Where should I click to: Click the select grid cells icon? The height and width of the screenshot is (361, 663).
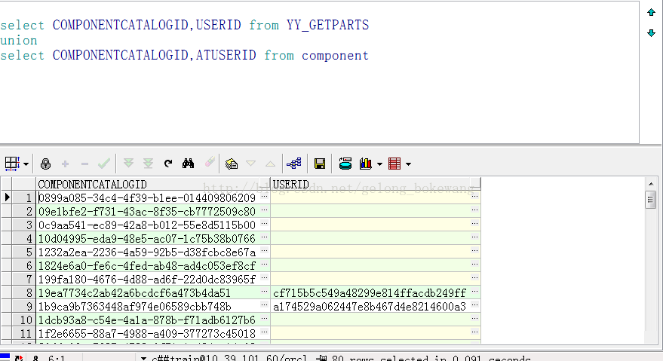click(12, 164)
